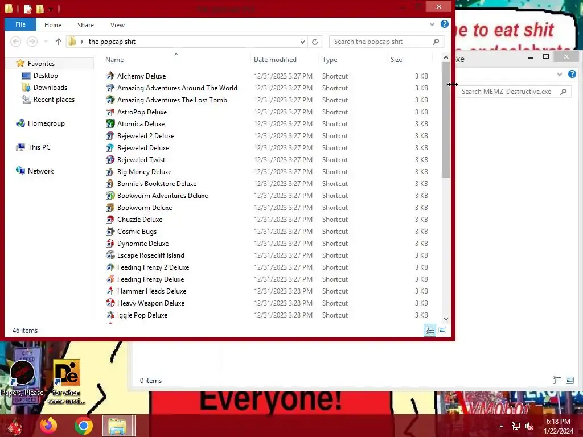Switch to large icons view layout
Screen dimensions: 583x437
[442, 330]
